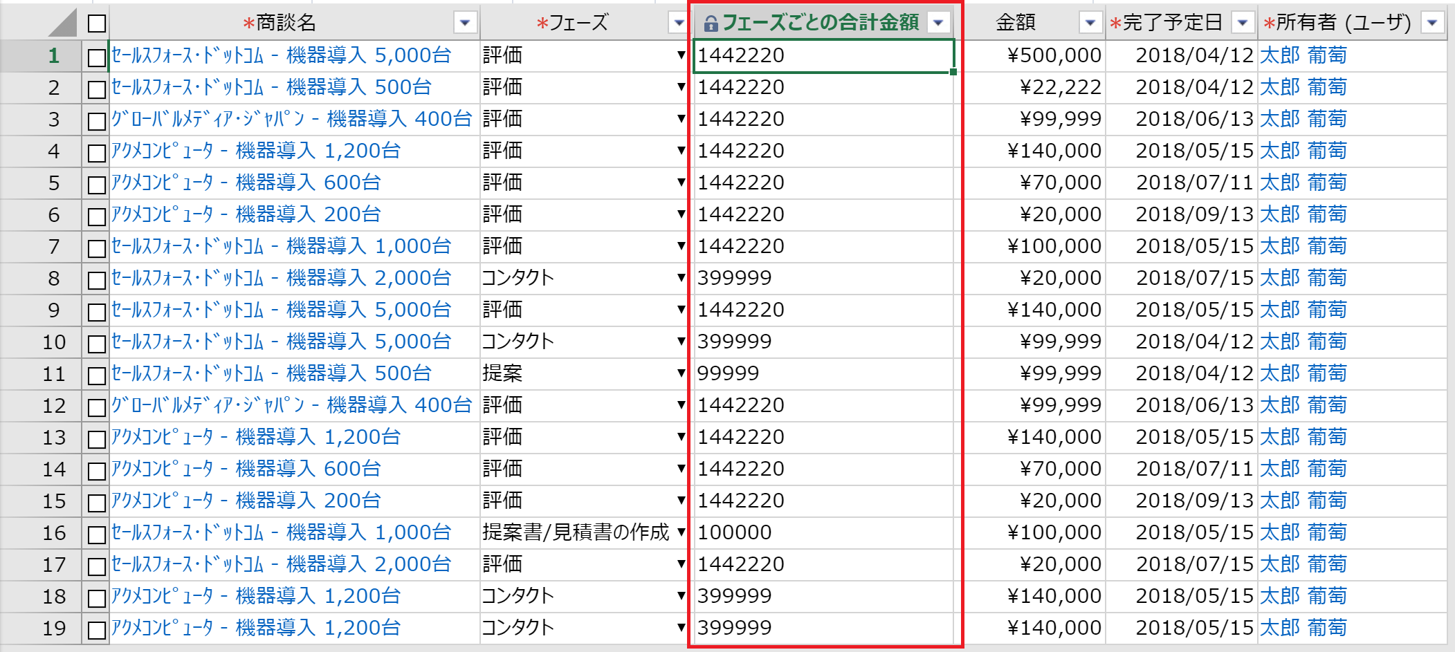Check the checkbox in row 19
This screenshot has height=652, width=1455.
97,630
